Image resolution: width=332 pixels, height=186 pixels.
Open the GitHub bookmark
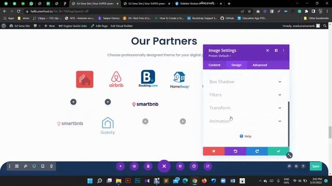227,18
